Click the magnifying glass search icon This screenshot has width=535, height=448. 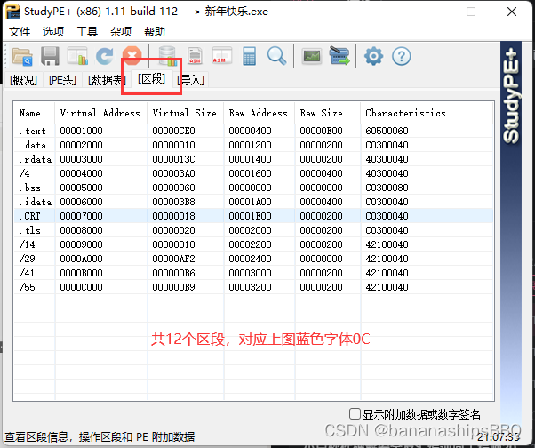point(276,56)
